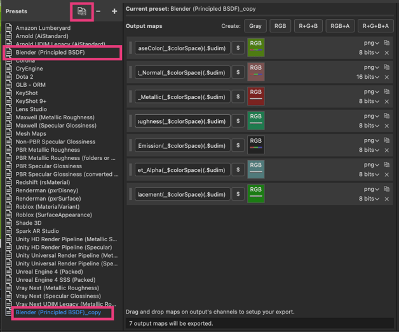
Task: Copy the Metallic output map row
Action: point(387,91)
